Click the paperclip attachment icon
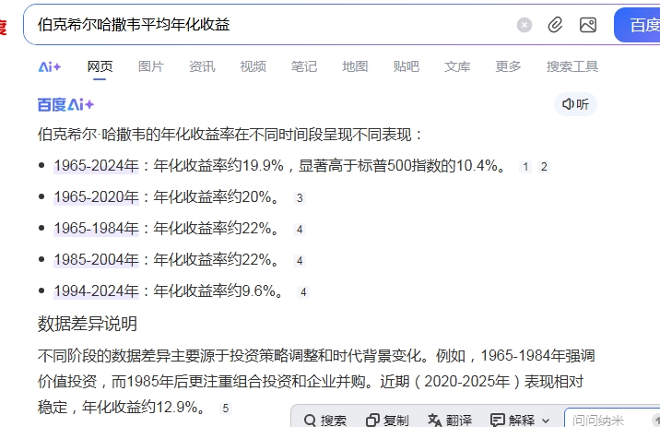660x427 pixels. pyautogui.click(x=555, y=25)
